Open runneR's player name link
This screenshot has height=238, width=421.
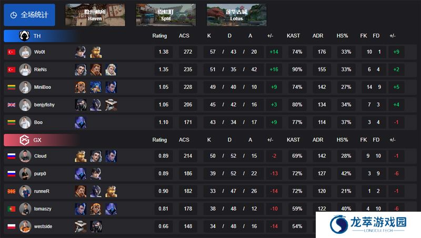42,191
